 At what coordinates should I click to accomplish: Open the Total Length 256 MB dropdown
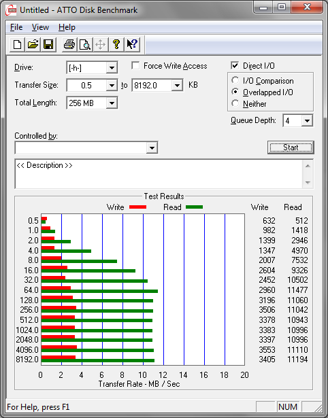pos(112,103)
